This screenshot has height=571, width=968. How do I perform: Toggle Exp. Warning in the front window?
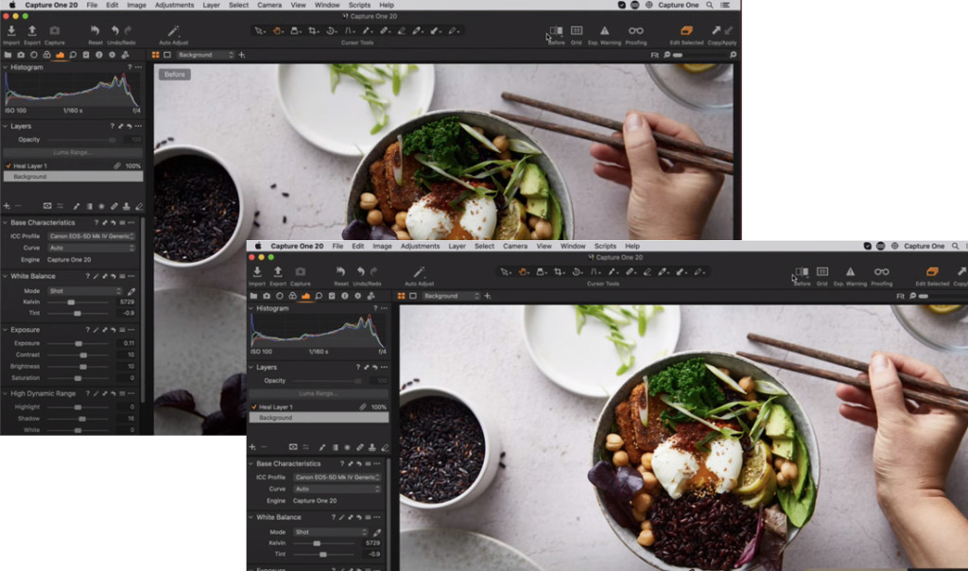[851, 271]
